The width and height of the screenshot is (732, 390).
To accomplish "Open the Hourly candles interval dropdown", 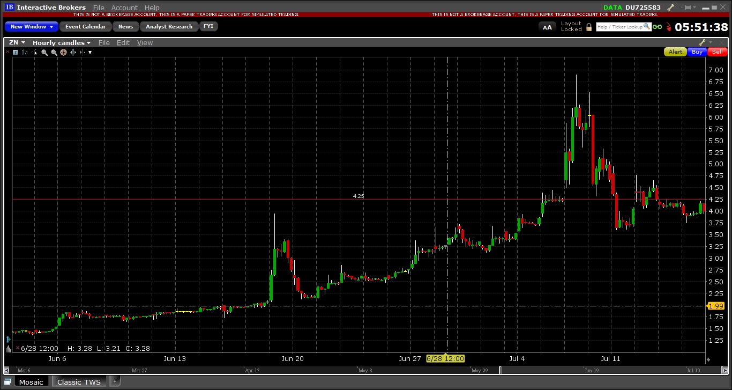I will click(x=61, y=42).
